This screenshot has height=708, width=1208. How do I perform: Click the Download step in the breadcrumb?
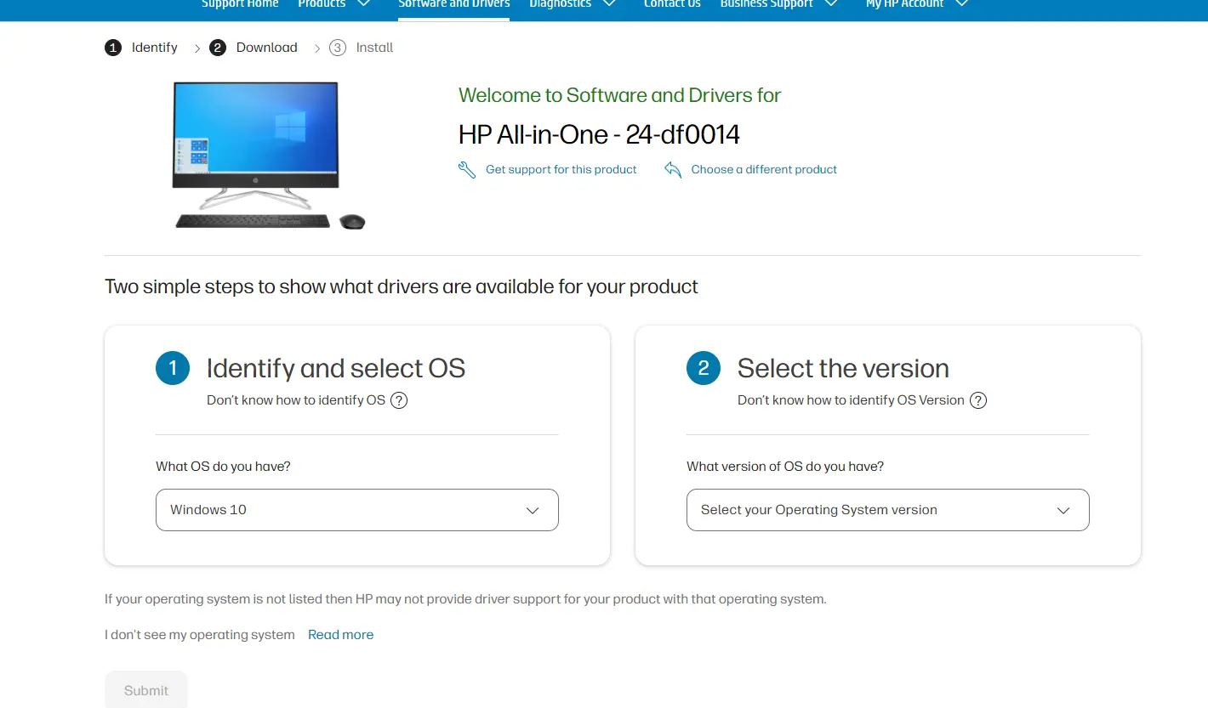click(266, 48)
